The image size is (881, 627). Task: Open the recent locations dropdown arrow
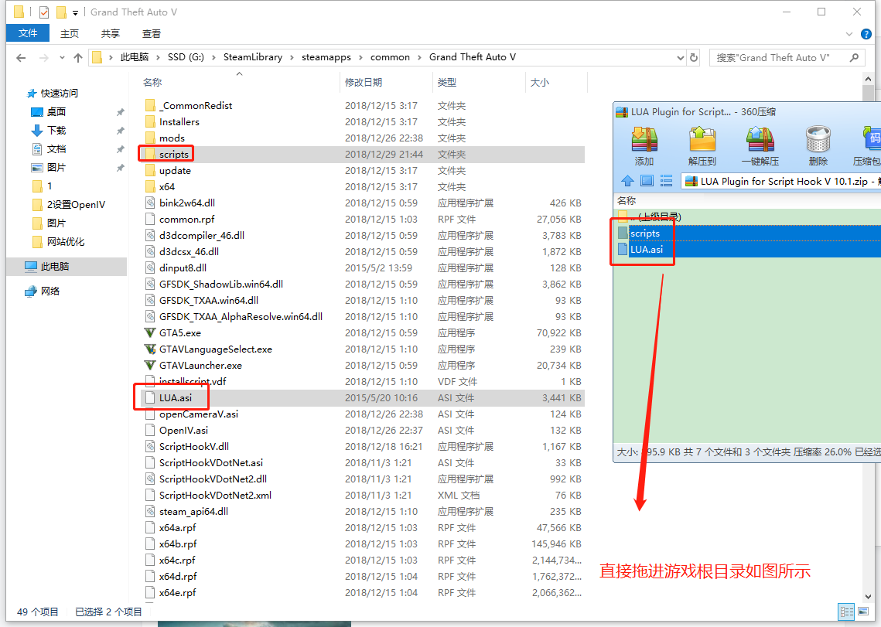[62, 57]
